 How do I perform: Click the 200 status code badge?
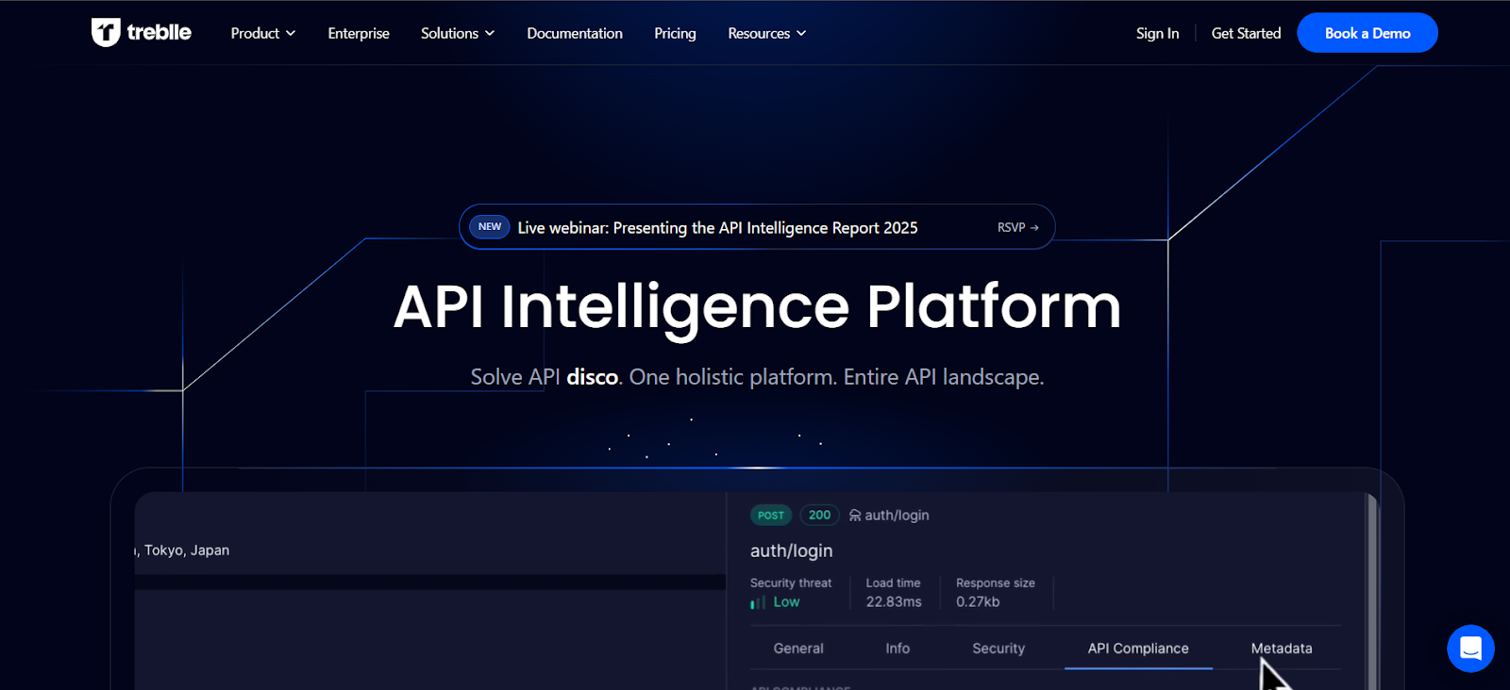point(819,516)
